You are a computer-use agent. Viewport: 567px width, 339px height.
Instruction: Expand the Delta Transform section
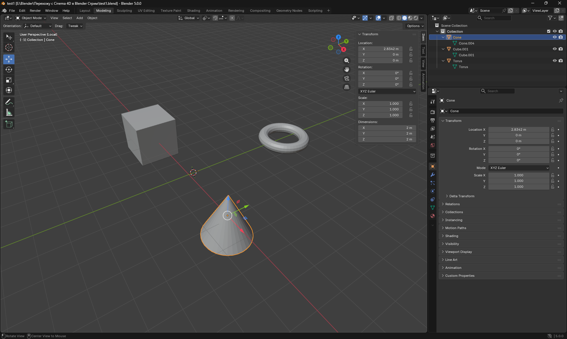click(x=462, y=196)
